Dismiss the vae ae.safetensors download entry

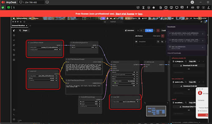click(x=203, y=47)
